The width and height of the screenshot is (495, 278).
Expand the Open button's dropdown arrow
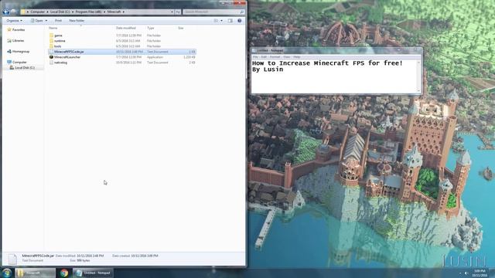point(46,21)
